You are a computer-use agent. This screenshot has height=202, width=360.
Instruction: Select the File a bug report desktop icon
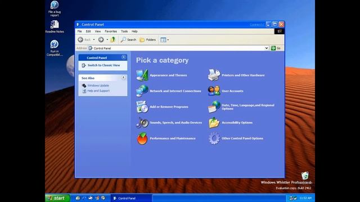click(x=55, y=9)
